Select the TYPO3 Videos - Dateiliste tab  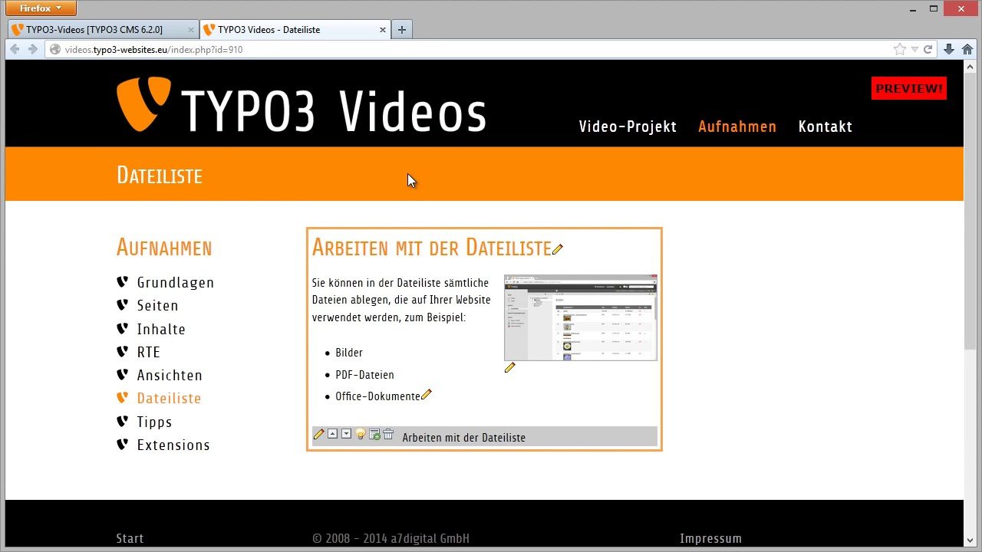coord(295,30)
